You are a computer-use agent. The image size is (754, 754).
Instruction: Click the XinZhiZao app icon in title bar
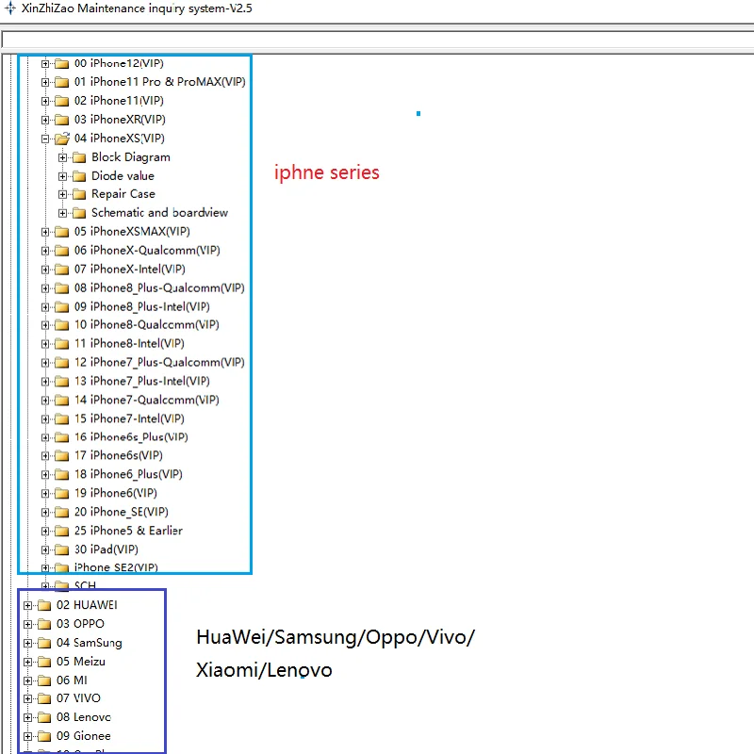(9, 8)
